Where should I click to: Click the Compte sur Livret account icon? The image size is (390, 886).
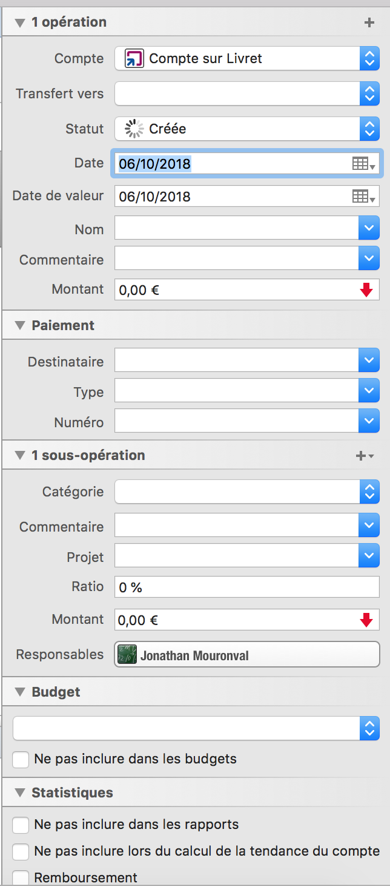click(x=134, y=59)
